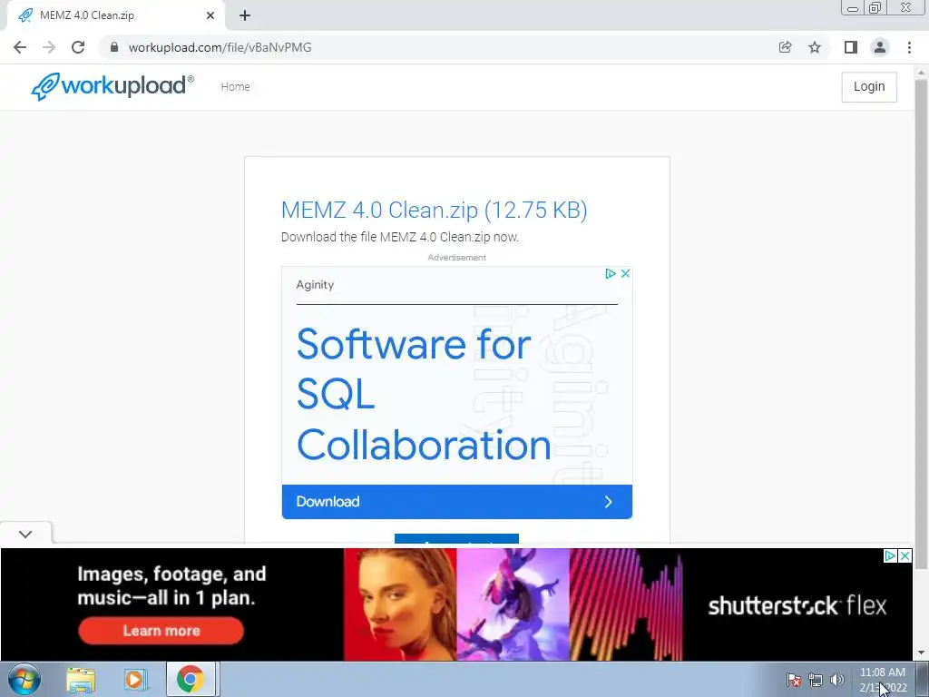Viewport: 929px width, 697px height.
Task: Click the page vertical scrollbar
Action: 921,325
